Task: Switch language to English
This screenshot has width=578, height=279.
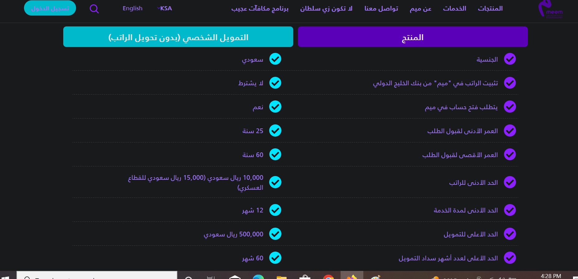Action: pyautogui.click(x=132, y=8)
